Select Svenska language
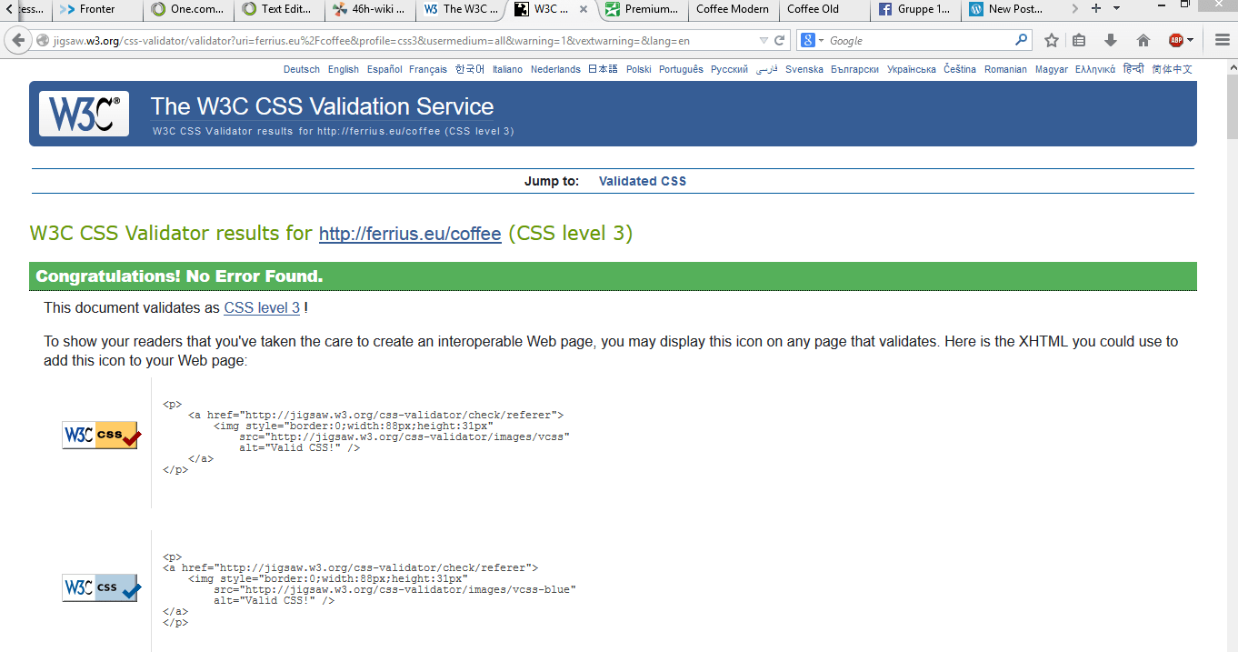Image resolution: width=1238 pixels, height=652 pixels. pos(804,69)
